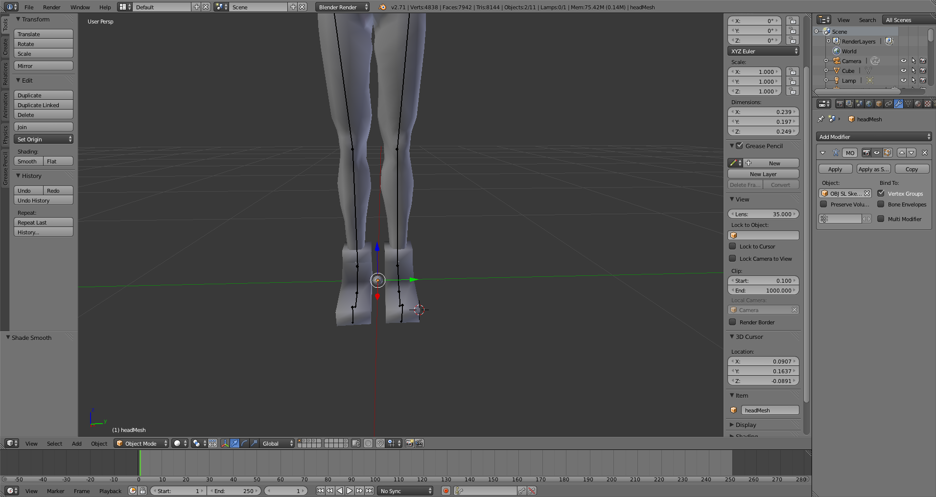Enable the Render Border checkbox
This screenshot has width=936, height=497.
(x=732, y=322)
